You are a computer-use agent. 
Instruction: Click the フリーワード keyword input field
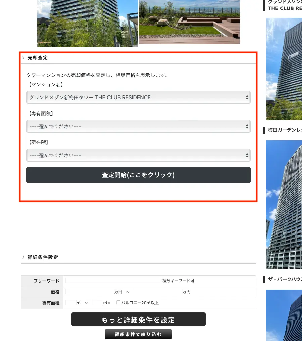[113, 281]
